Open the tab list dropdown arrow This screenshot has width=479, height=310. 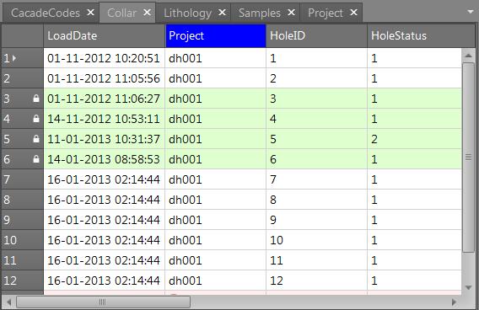(471, 12)
